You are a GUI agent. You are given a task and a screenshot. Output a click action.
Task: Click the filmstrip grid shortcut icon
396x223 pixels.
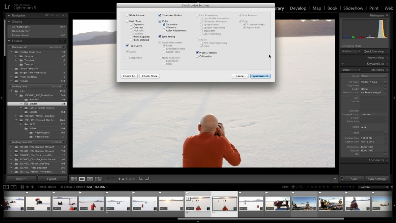pyautogui.click(x=22, y=187)
